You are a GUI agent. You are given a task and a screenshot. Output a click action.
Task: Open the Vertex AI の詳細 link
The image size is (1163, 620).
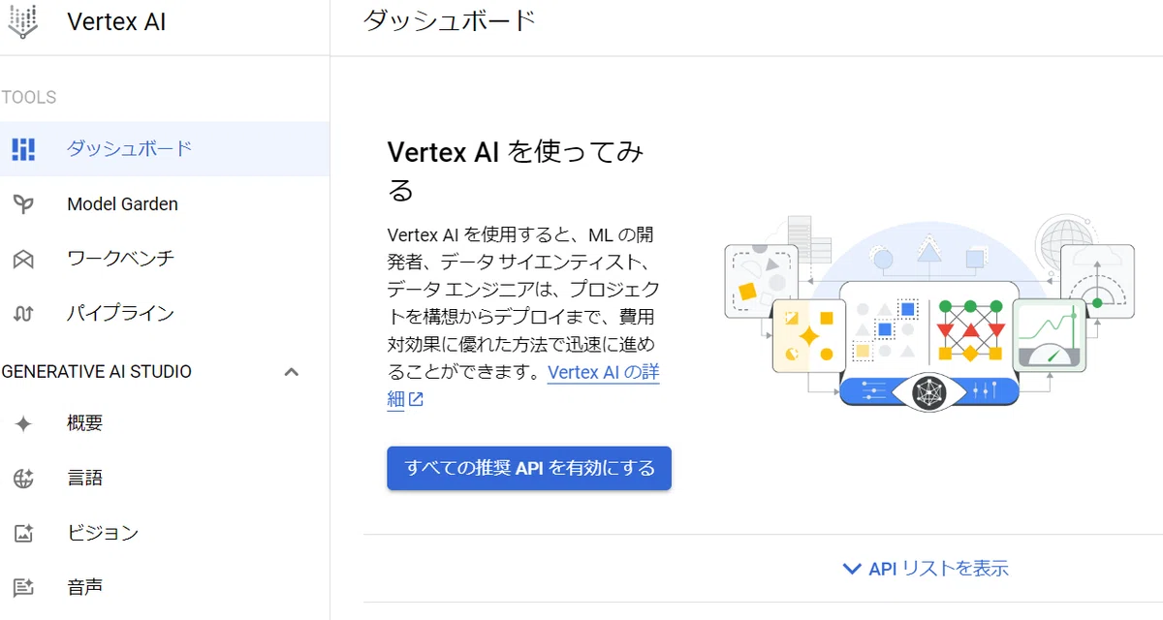[523, 386]
